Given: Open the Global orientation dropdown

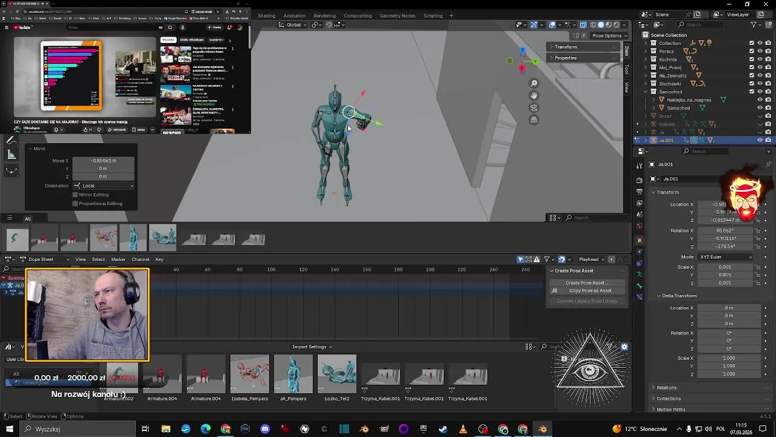Looking at the screenshot, I should point(293,25).
